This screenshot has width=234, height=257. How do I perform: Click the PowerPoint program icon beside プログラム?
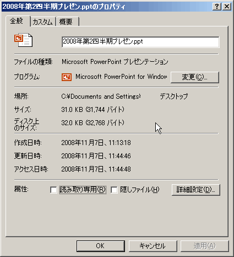tap(67, 77)
